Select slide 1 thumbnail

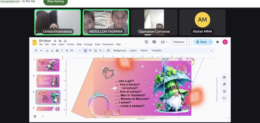pos(48,65)
